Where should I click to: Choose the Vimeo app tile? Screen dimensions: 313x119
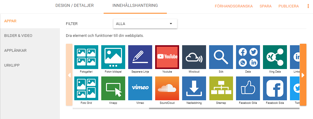[x=140, y=88]
